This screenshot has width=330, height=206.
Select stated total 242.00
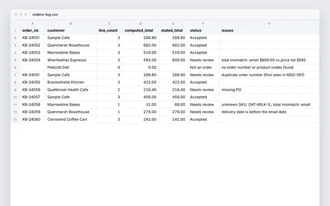(x=173, y=119)
